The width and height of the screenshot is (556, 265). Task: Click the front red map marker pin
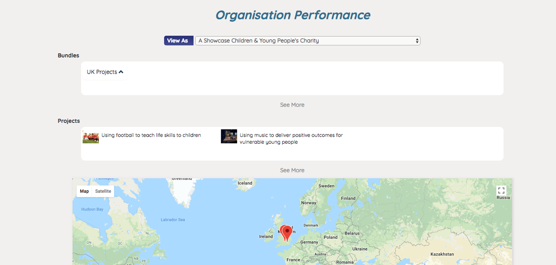pyautogui.click(x=287, y=233)
